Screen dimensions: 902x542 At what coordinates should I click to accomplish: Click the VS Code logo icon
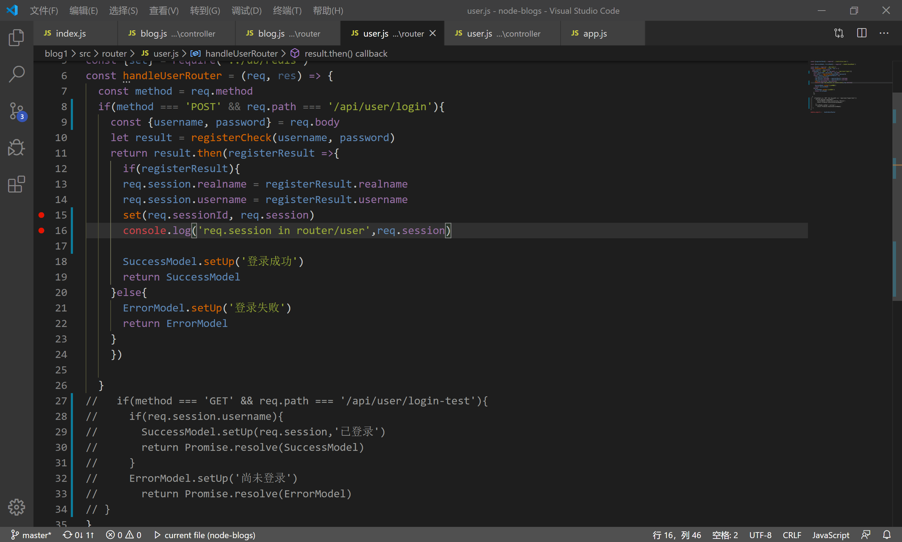[12, 10]
